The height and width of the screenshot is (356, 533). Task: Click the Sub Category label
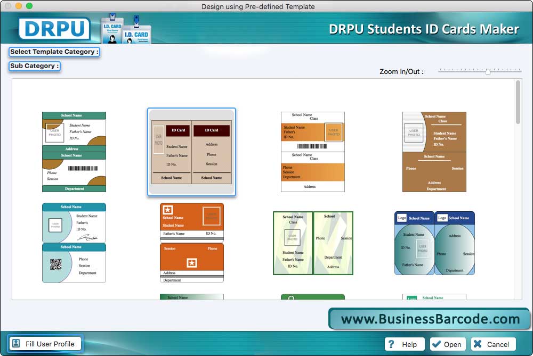click(x=34, y=66)
